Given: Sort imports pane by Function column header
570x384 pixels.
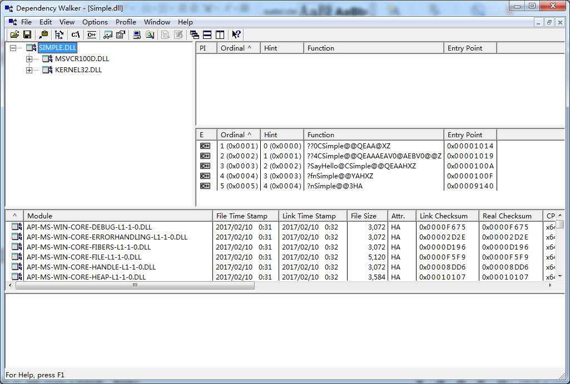Looking at the screenshot, I should (x=374, y=48).
